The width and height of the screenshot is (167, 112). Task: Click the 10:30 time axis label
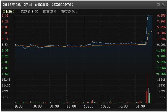tap(54, 106)
